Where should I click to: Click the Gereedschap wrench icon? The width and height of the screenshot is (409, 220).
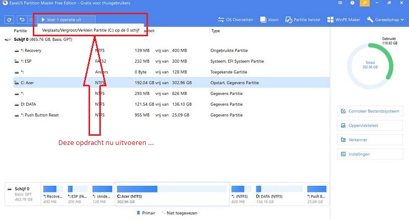coord(370,20)
